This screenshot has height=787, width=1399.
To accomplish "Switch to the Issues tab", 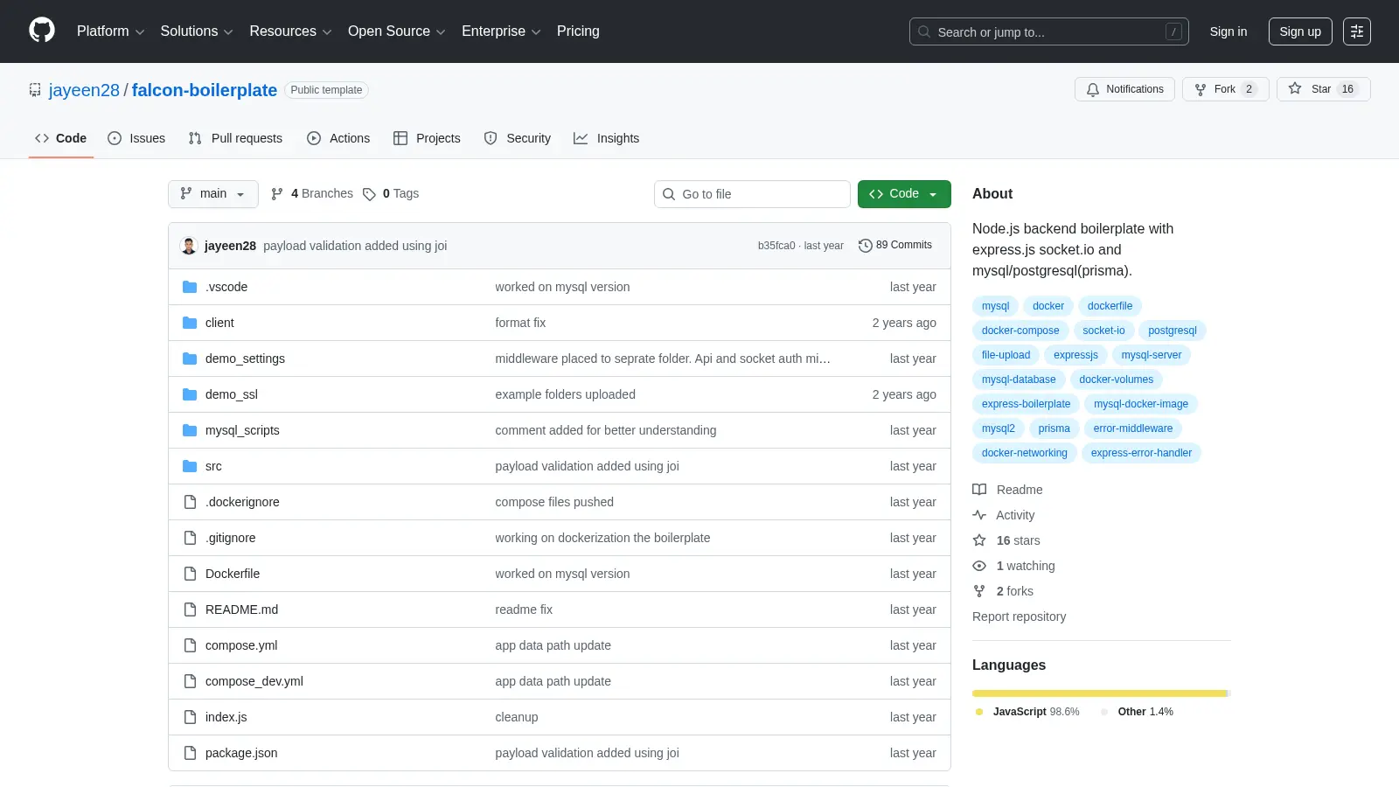I will click(x=136, y=138).
